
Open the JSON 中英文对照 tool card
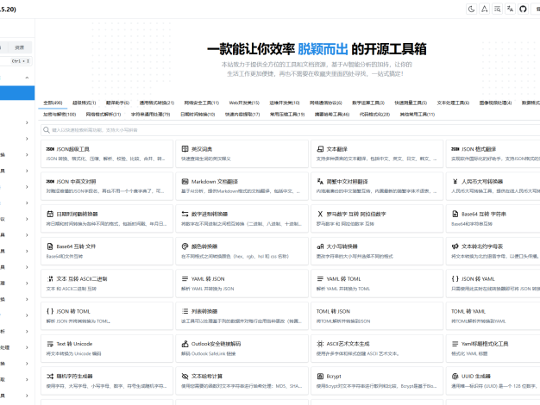107,186
